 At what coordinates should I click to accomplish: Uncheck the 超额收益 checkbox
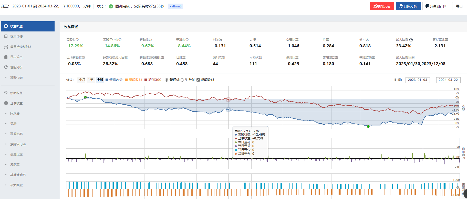(198, 80)
